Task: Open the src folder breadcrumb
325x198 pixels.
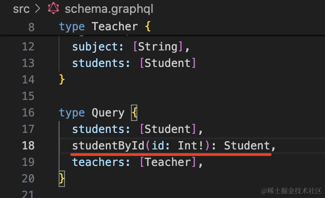Action: (x=21, y=9)
